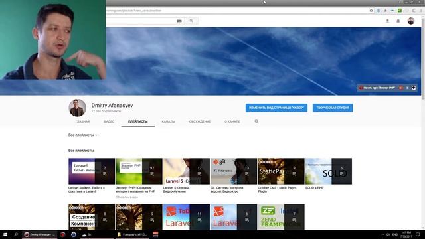Click the Laravel Ratchet playlist thumbnail with 2 videos
Image resolution: width=425 pixels, height=239 pixels.
click(92, 171)
